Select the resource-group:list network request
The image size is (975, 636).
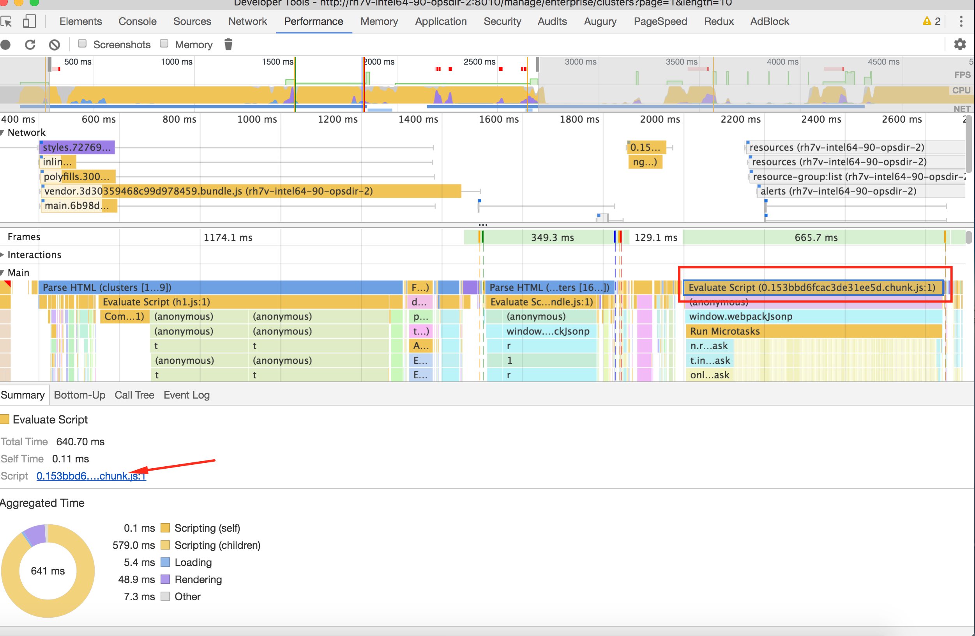[857, 177]
